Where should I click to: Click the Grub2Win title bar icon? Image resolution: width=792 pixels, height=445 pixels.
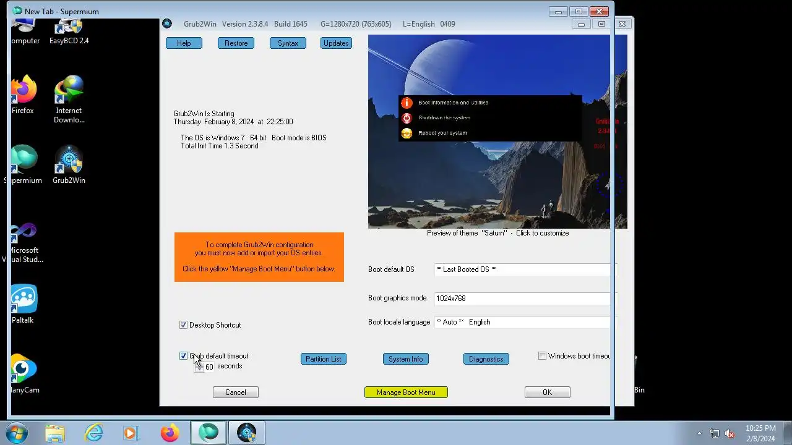(x=167, y=24)
